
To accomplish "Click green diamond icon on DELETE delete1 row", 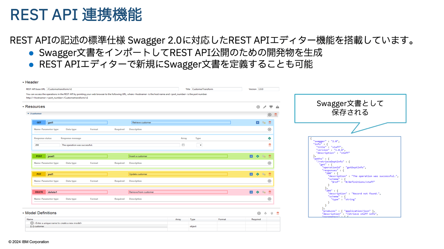I will (258, 192).
